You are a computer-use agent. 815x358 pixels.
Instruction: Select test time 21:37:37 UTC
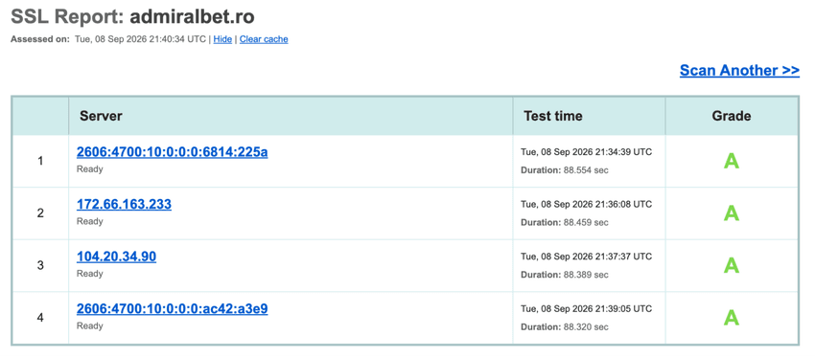click(x=586, y=257)
